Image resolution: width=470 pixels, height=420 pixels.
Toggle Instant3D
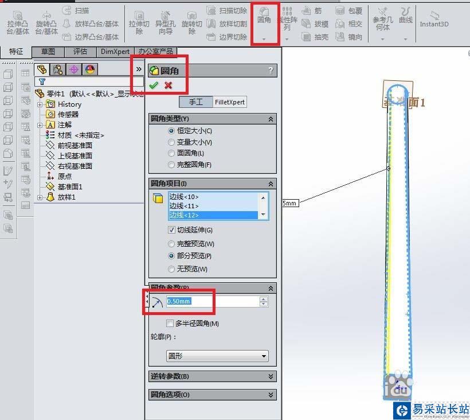click(x=434, y=19)
